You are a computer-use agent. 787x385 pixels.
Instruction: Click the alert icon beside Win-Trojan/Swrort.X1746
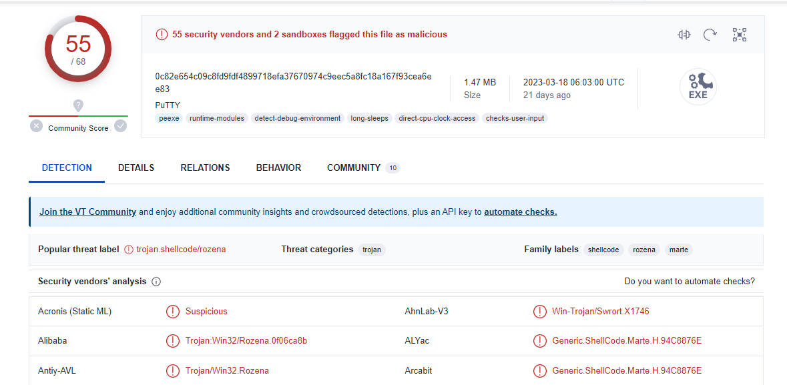[x=539, y=312]
